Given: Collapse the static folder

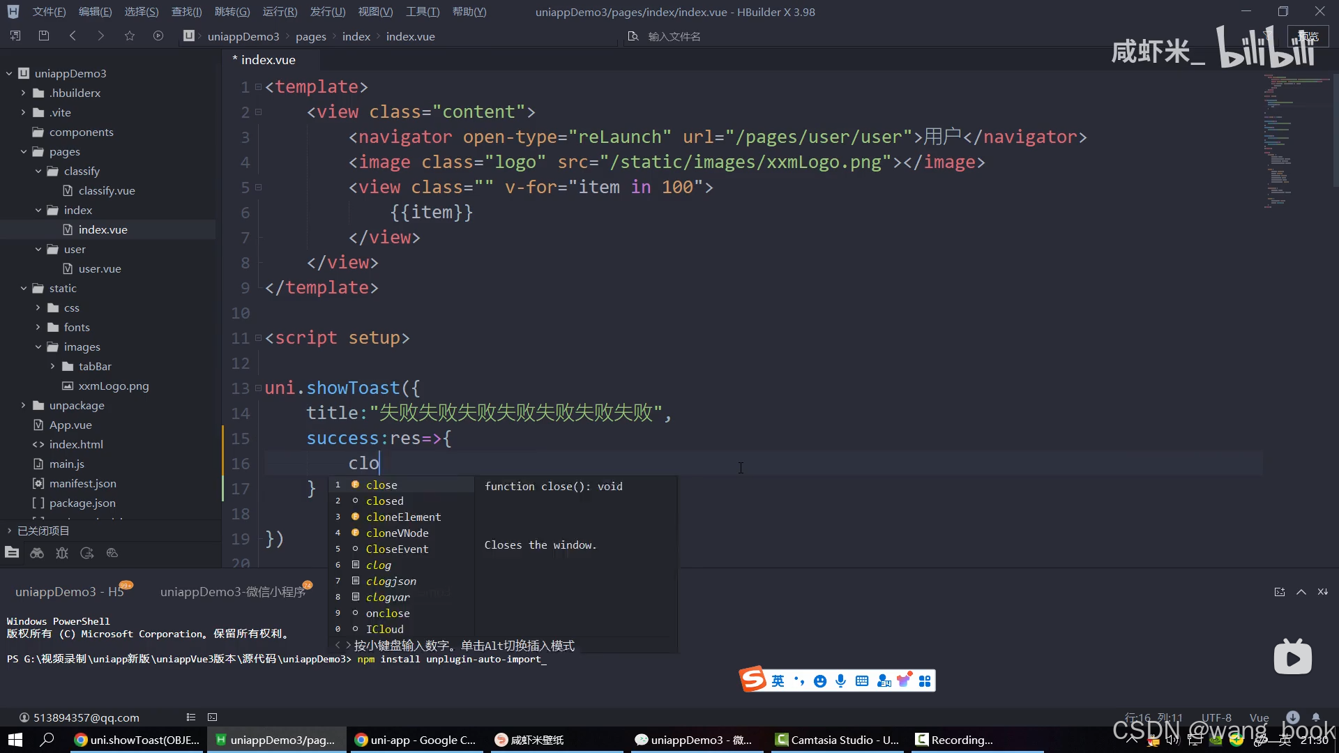Looking at the screenshot, I should (23, 288).
